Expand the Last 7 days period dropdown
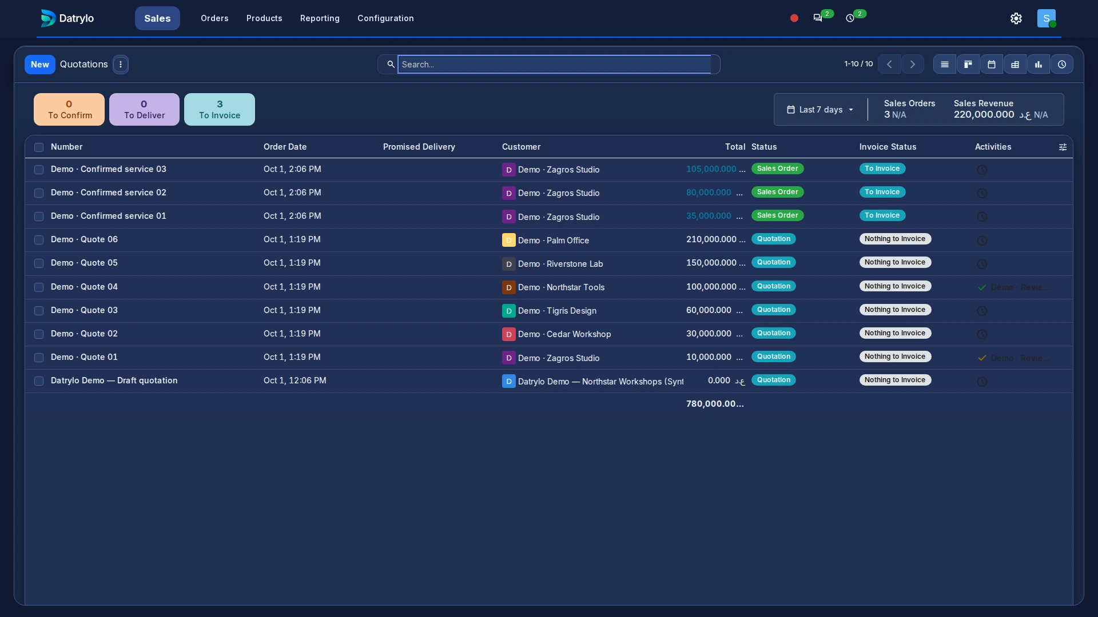This screenshot has width=1098, height=617. (x=820, y=110)
